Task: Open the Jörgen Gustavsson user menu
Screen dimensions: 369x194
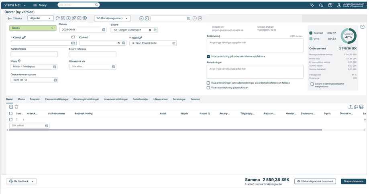Action: point(351,5)
